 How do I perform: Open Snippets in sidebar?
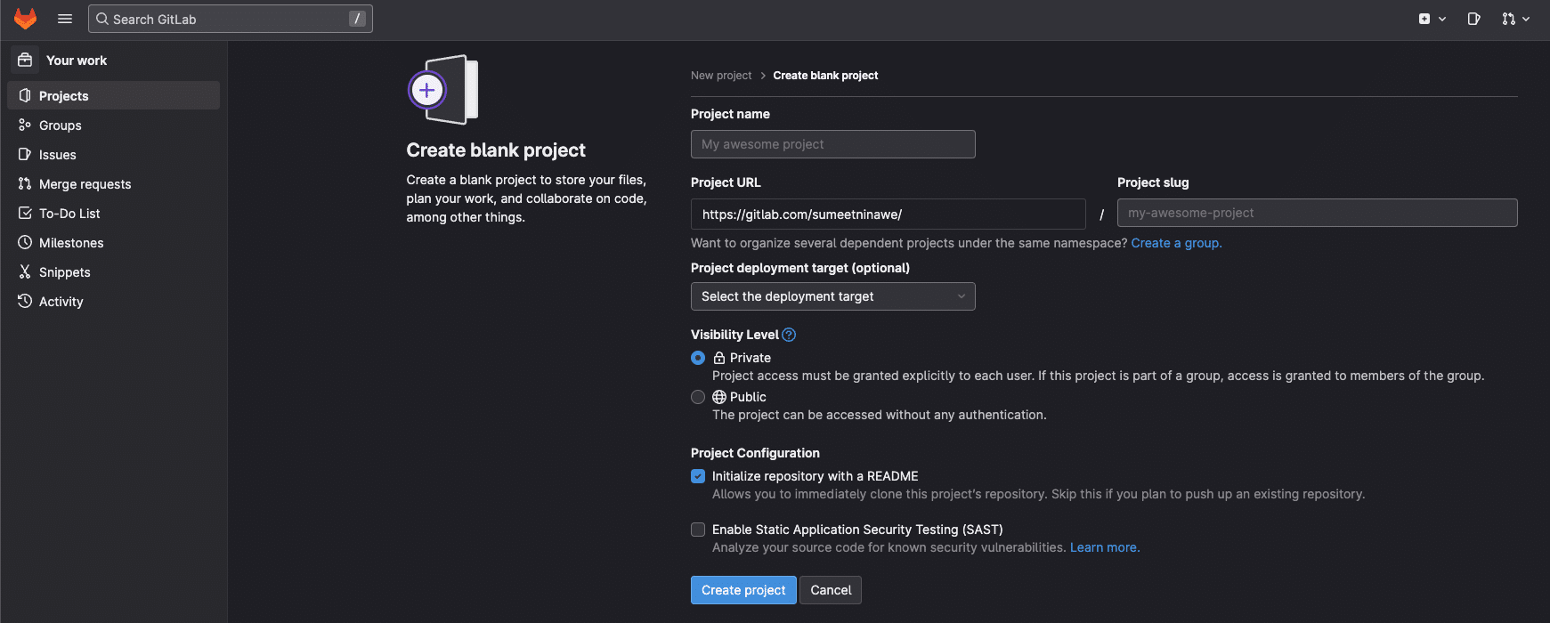click(114, 271)
